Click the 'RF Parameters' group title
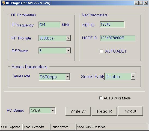Screen dimensions: 149x131 click(x=23, y=15)
